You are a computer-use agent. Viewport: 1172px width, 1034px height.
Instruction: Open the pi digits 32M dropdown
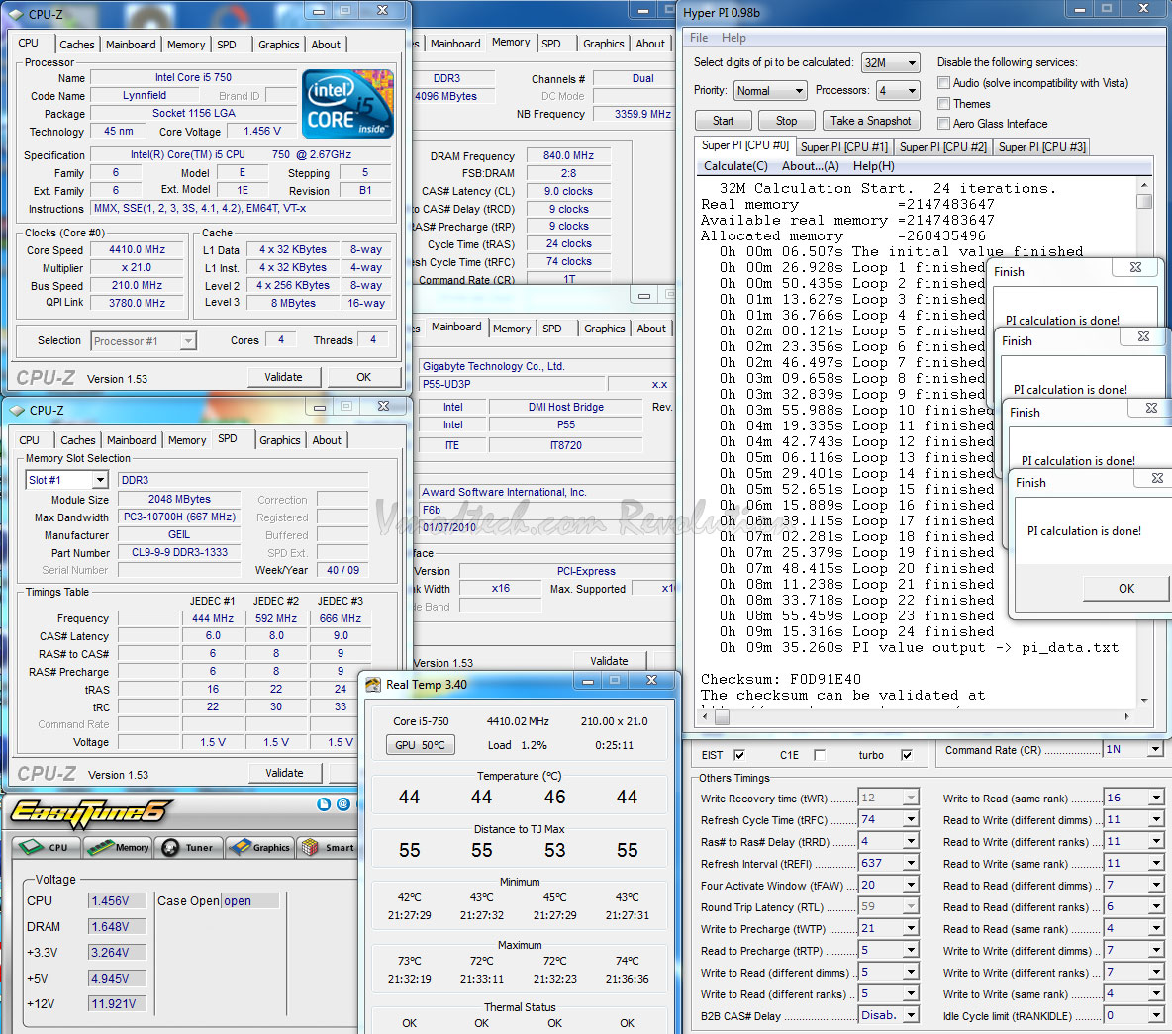pyautogui.click(x=890, y=62)
